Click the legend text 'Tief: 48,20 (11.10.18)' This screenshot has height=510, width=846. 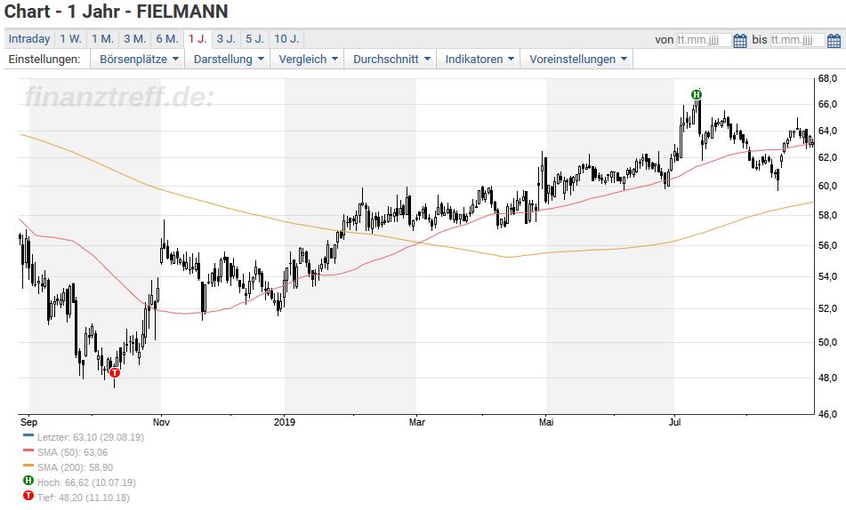(x=84, y=498)
